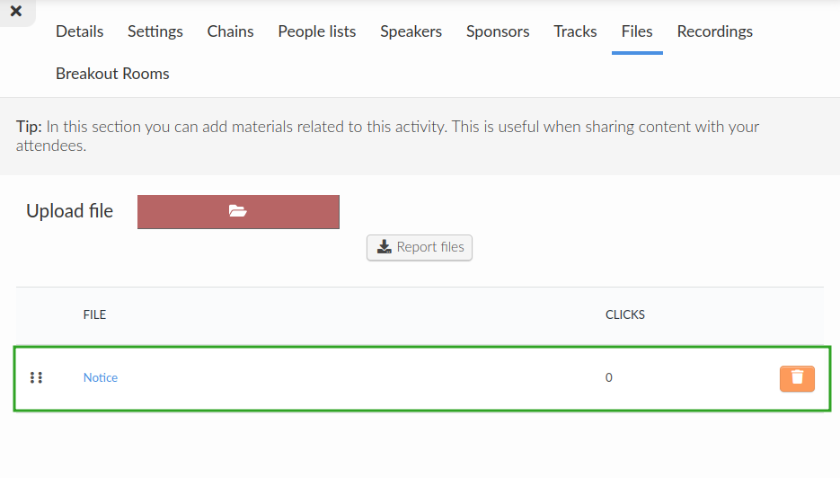The image size is (840, 478).
Task: Delete the Notice file with trash icon
Action: [797, 378]
